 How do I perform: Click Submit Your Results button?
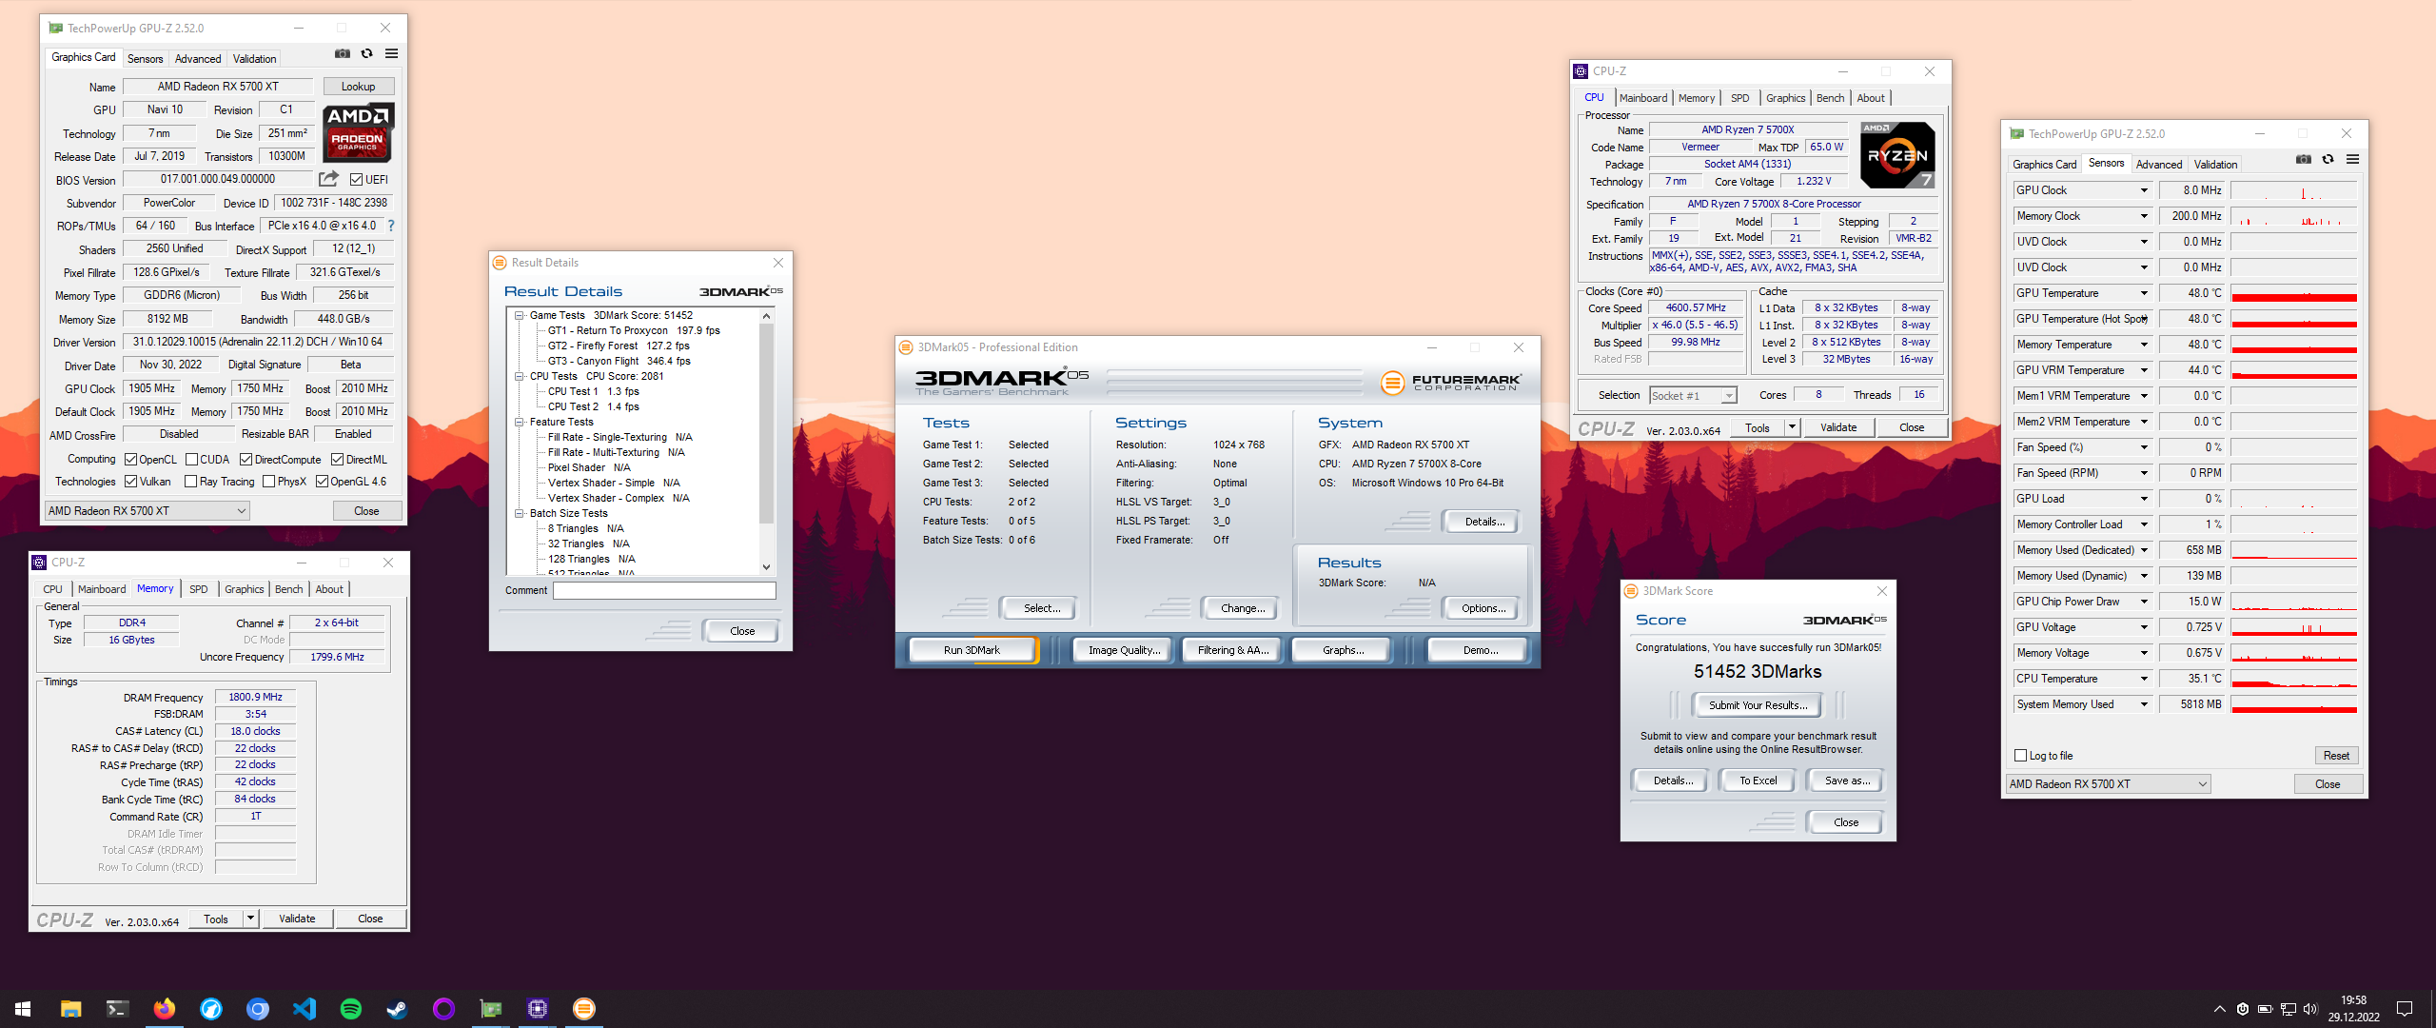[x=1758, y=705]
